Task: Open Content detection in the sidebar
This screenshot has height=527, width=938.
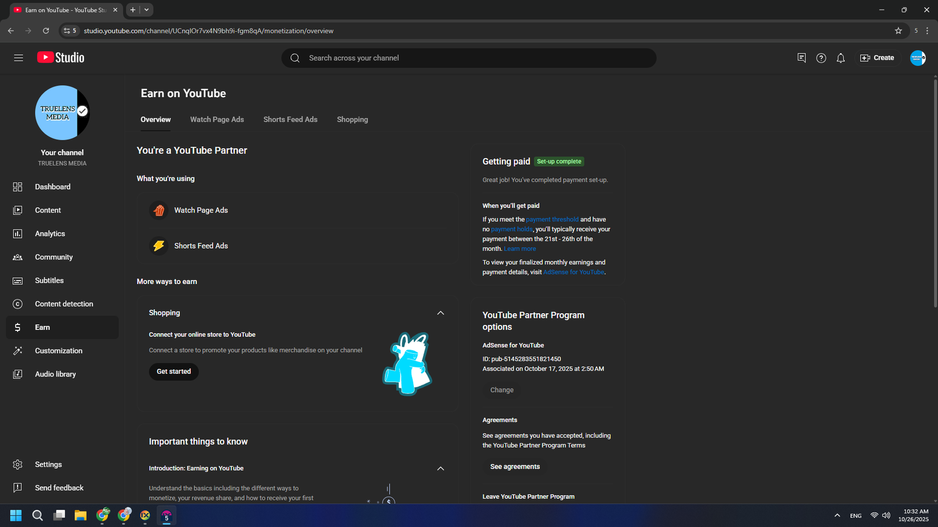Action: (62, 304)
